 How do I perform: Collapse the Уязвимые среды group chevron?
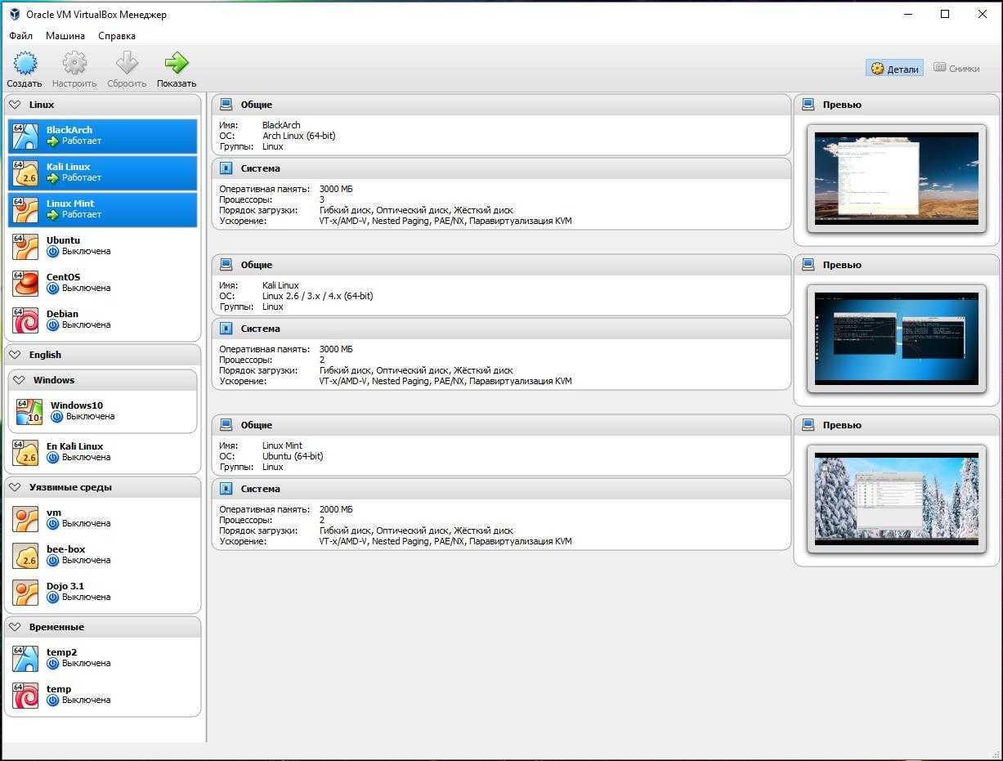(x=15, y=487)
